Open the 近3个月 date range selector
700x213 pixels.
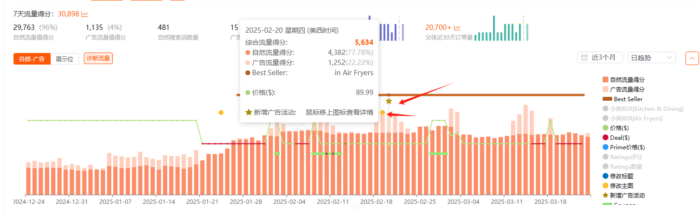600,57
